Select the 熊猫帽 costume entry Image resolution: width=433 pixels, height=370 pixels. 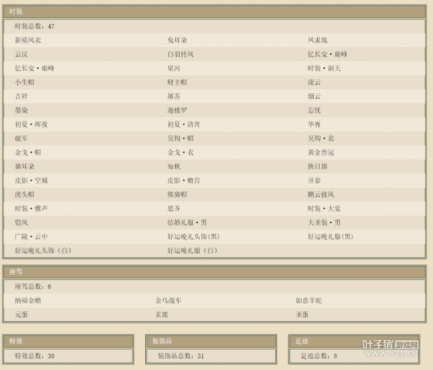pyautogui.click(x=177, y=195)
